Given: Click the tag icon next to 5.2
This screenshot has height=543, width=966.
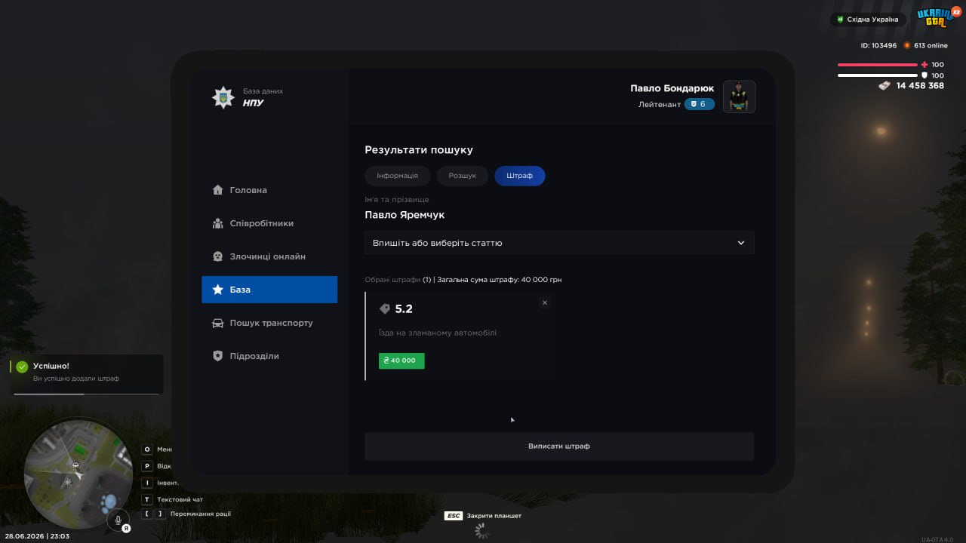Looking at the screenshot, I should [385, 309].
